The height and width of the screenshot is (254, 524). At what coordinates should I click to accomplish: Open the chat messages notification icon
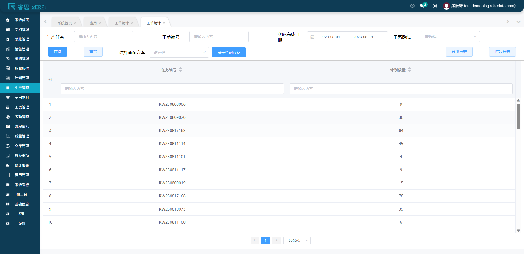[422, 6]
